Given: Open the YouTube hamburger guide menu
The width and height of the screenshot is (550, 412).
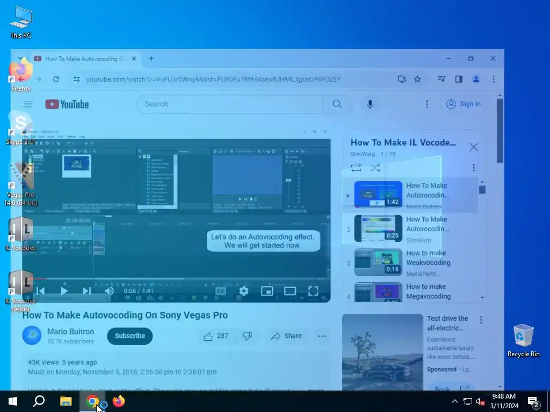Looking at the screenshot, I should point(28,104).
